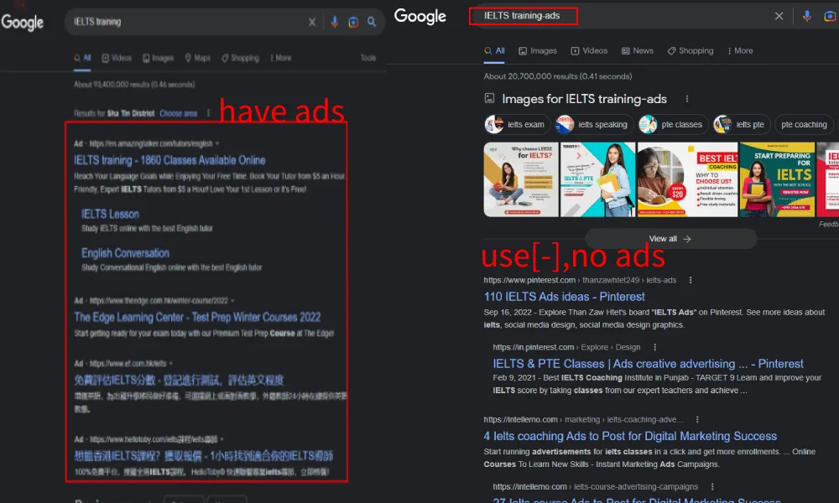Start voice search in the left window

coord(335,22)
